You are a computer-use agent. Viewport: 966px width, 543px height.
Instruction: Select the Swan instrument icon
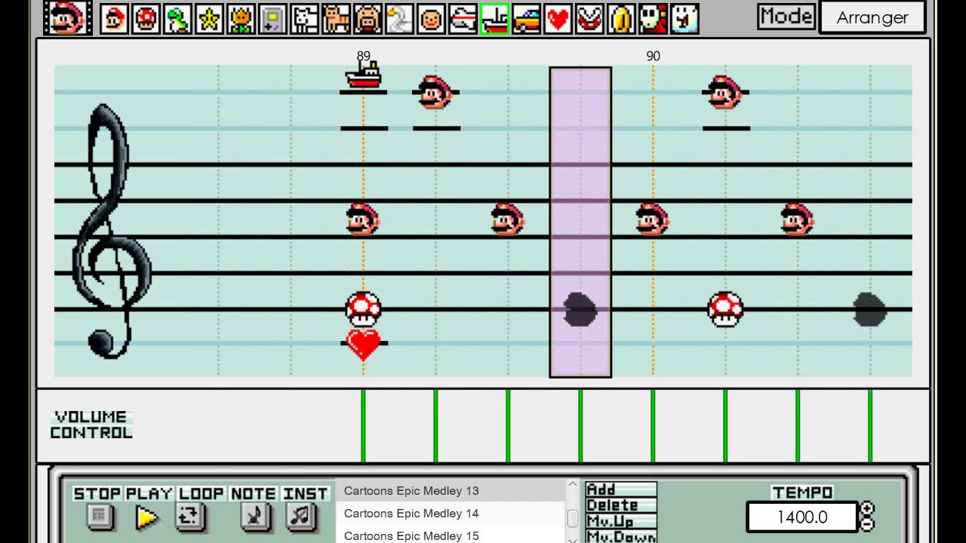(x=399, y=19)
